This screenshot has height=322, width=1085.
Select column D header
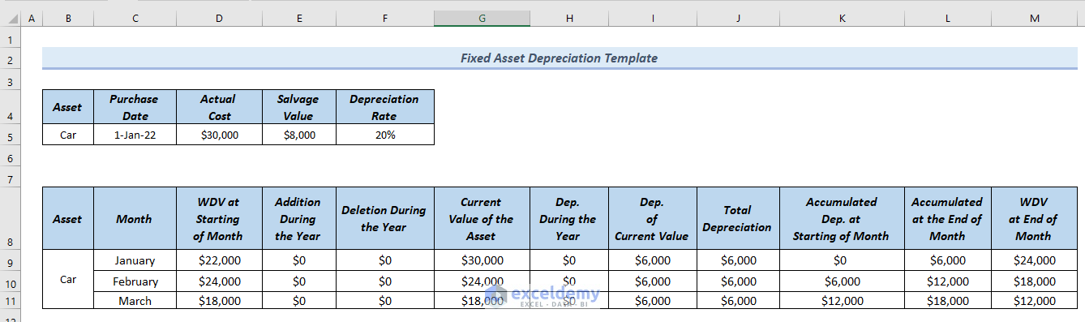[219, 18]
